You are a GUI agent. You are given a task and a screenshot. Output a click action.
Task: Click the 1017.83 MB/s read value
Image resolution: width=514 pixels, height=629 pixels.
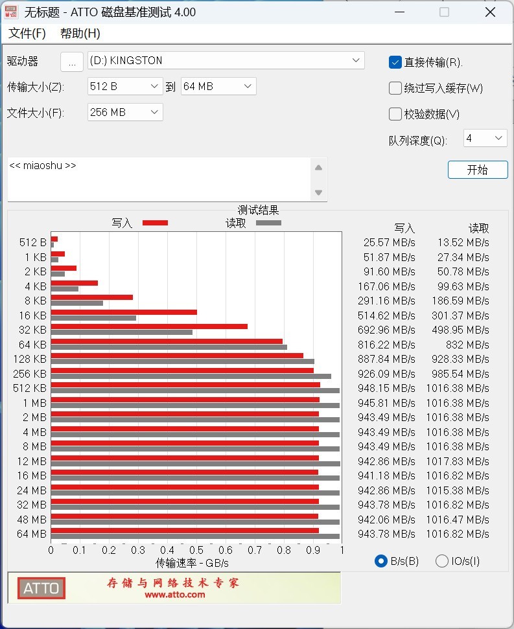click(x=458, y=461)
